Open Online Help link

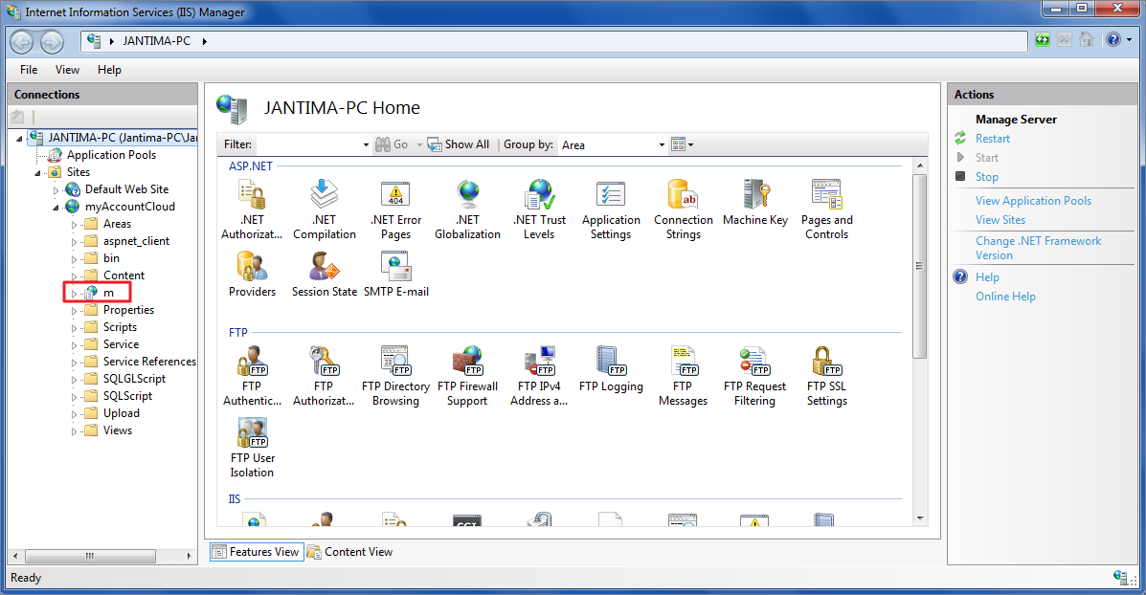[x=1005, y=297]
